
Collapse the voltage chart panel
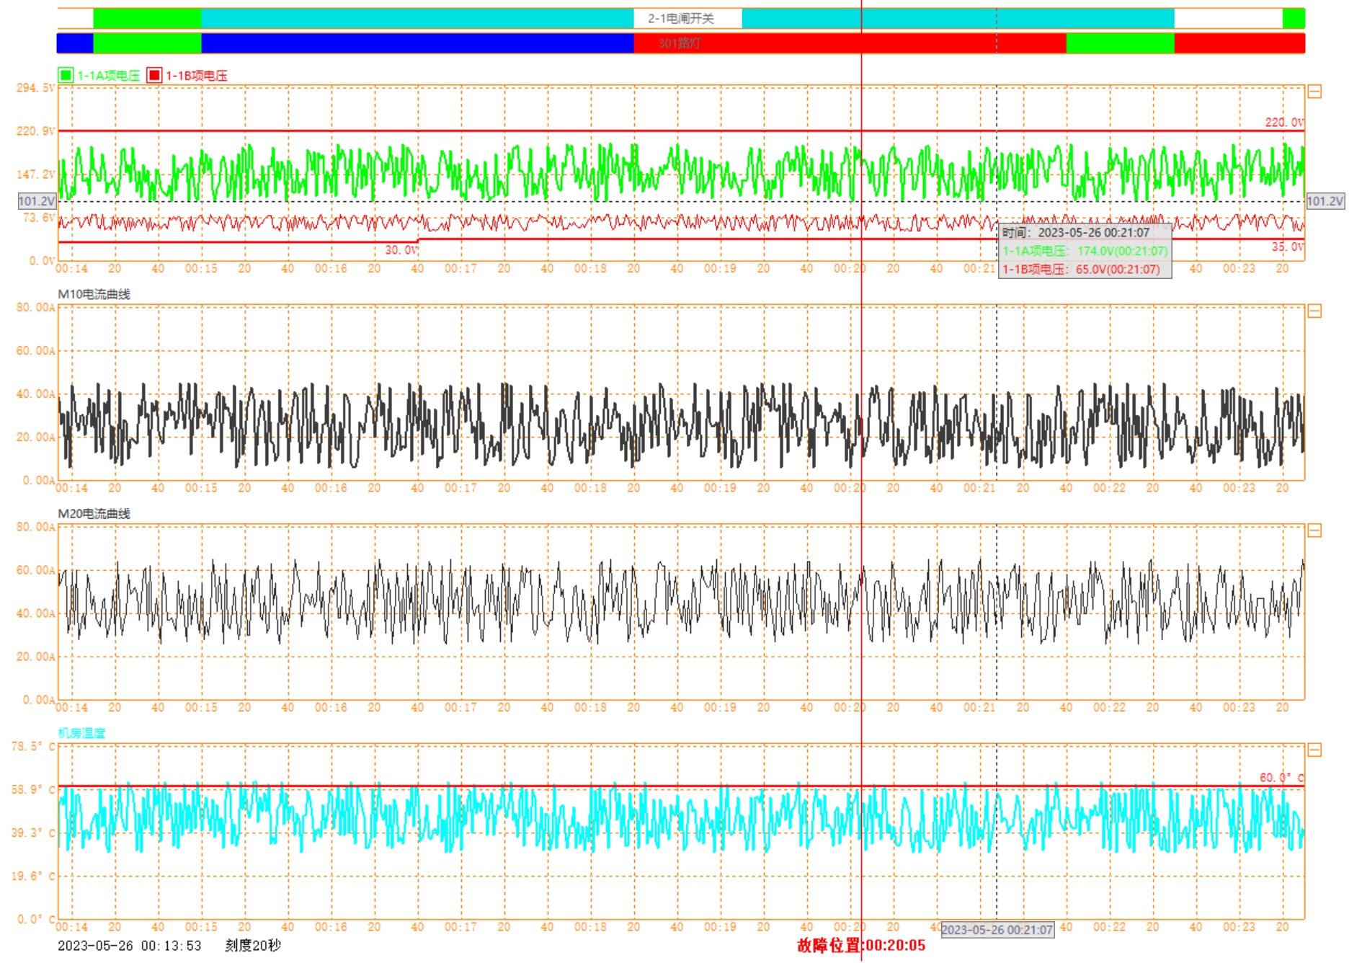[x=1314, y=92]
